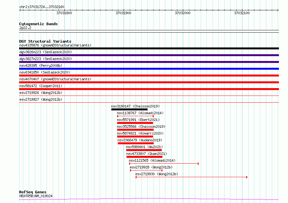This screenshot has width=288, height=203.
Task: Click the 2p22.2 cytogenetic band label
Action: click(x=25, y=28)
